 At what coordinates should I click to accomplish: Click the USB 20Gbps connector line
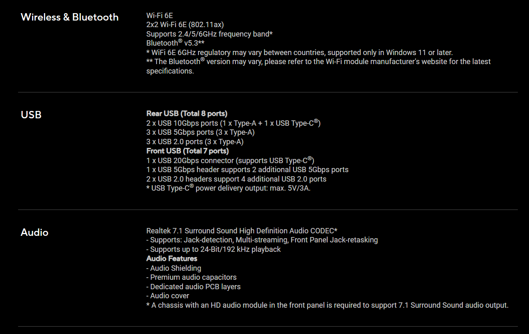230,160
